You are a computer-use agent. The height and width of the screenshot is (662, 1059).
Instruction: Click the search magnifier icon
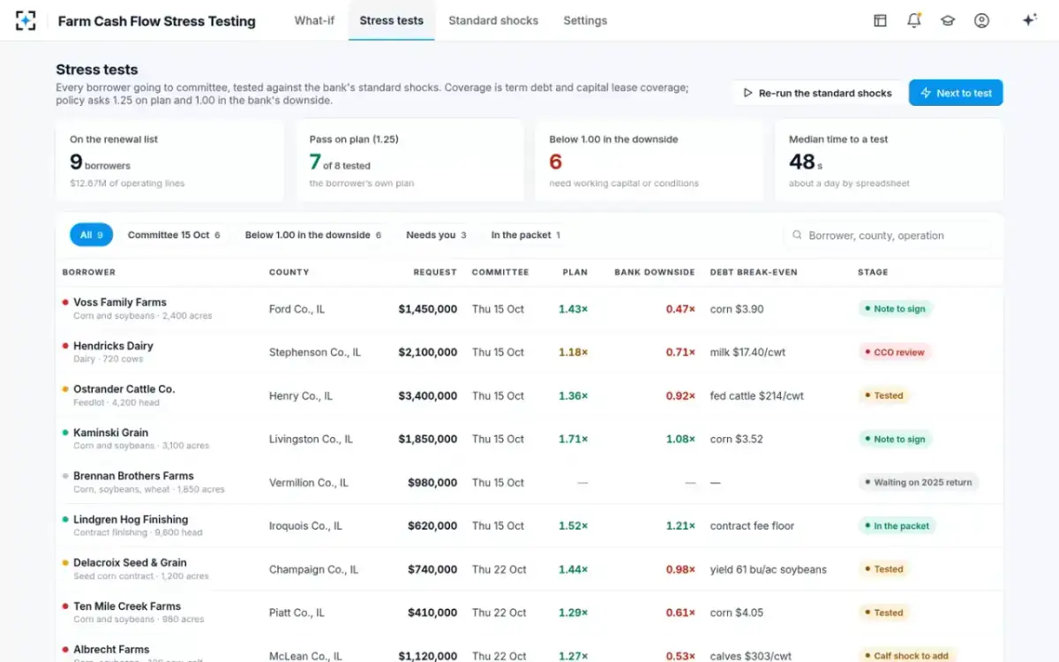797,235
